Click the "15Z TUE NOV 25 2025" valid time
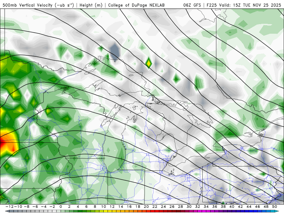The image size is (284, 213). [x=257, y=5]
